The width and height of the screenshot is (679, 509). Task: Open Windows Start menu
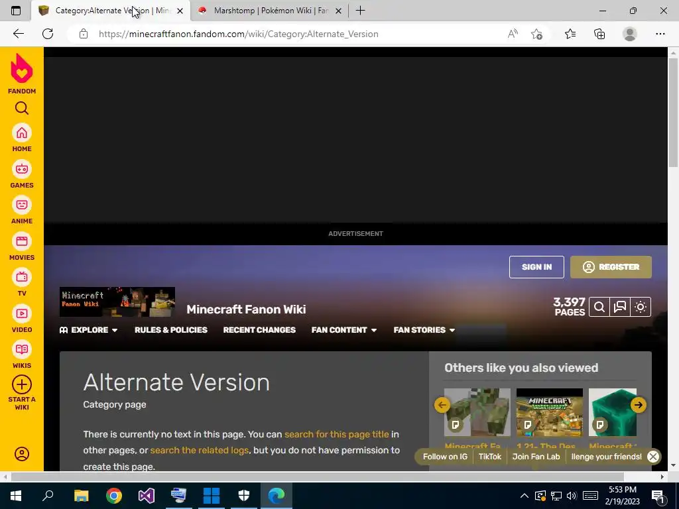click(16, 496)
